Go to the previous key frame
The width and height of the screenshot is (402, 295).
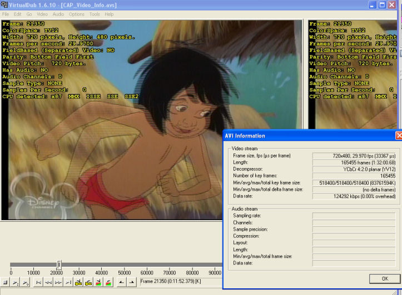coord(78,282)
